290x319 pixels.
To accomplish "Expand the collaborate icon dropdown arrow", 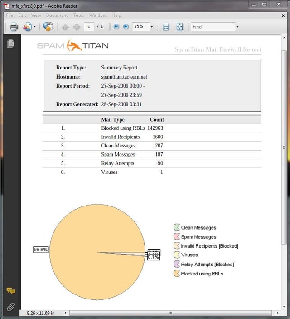I will pyautogui.click(x=34, y=27).
